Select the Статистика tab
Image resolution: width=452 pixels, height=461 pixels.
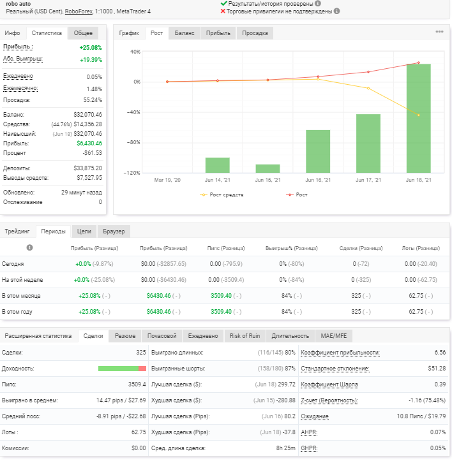tap(47, 33)
